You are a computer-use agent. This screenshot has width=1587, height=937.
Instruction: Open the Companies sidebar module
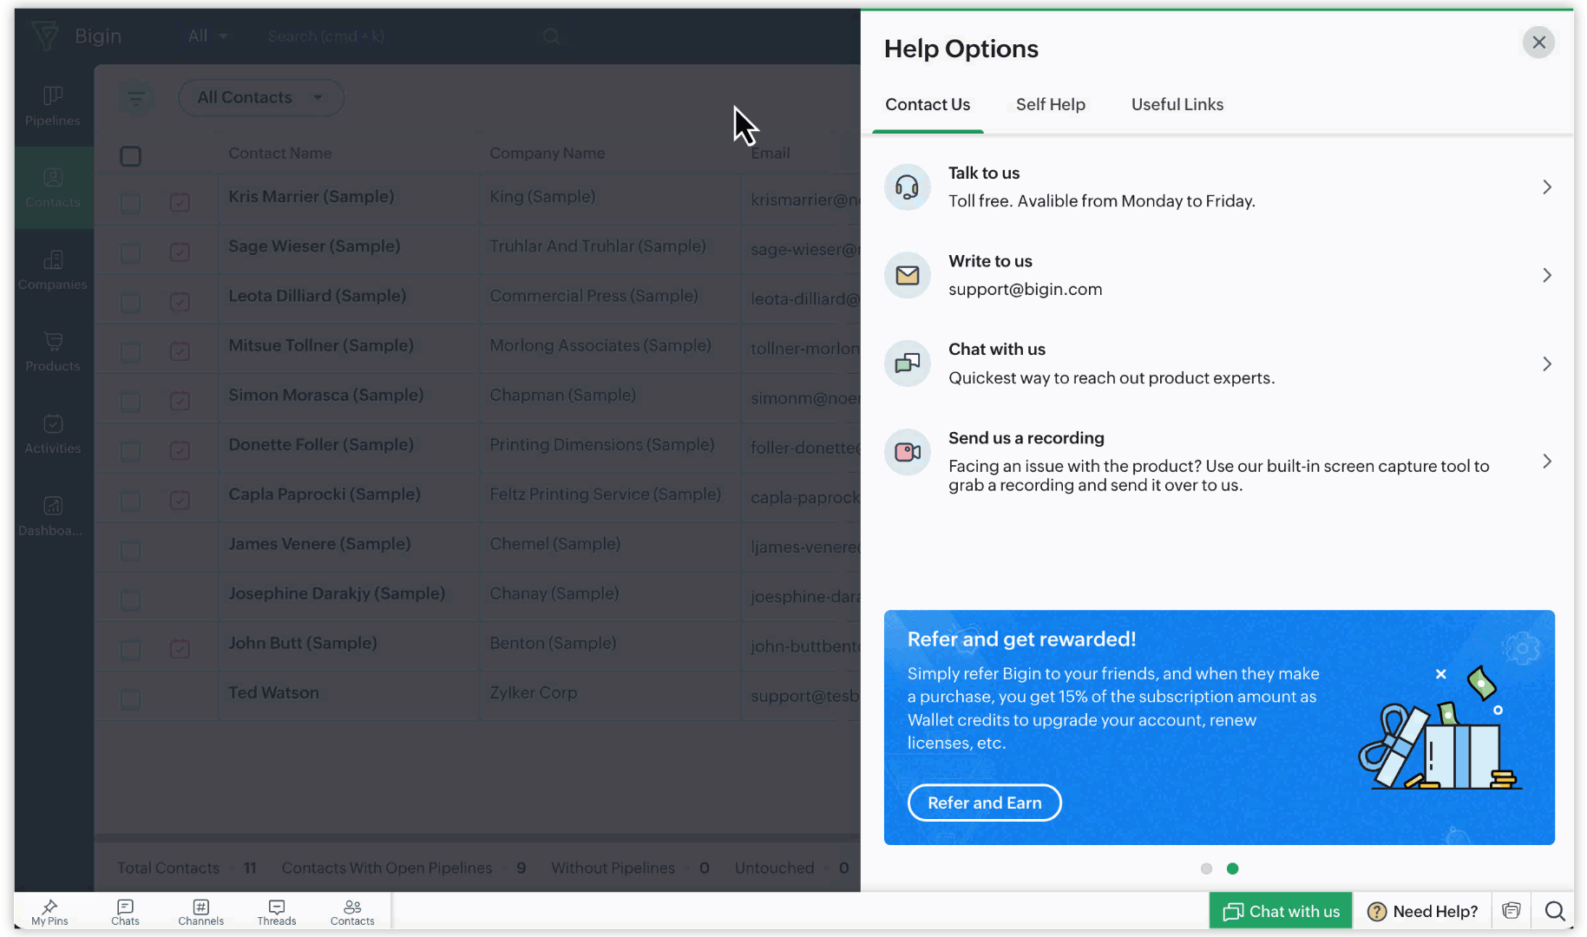click(x=52, y=270)
